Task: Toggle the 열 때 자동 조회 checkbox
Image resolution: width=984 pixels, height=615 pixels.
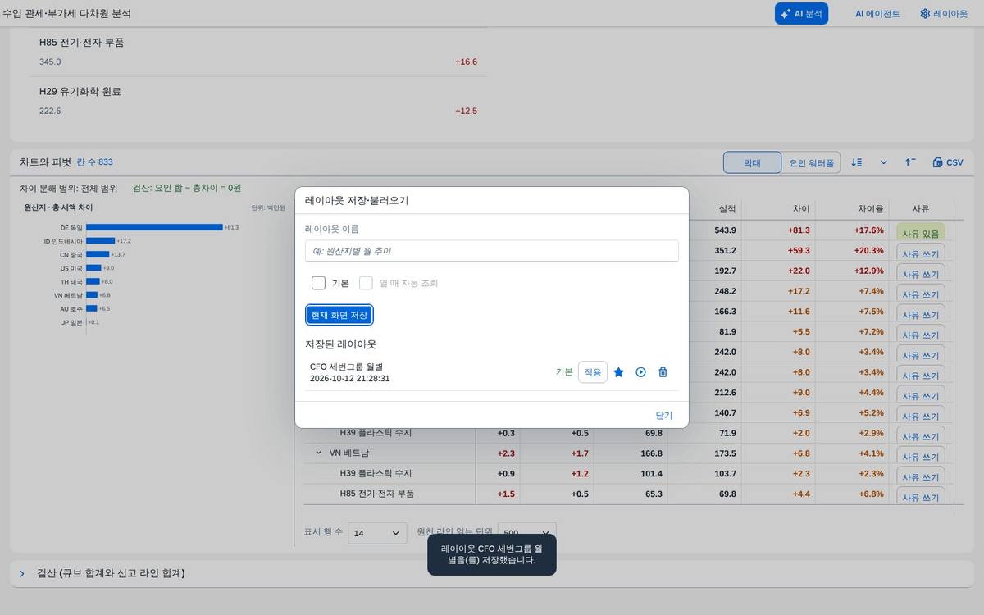Action: (366, 283)
